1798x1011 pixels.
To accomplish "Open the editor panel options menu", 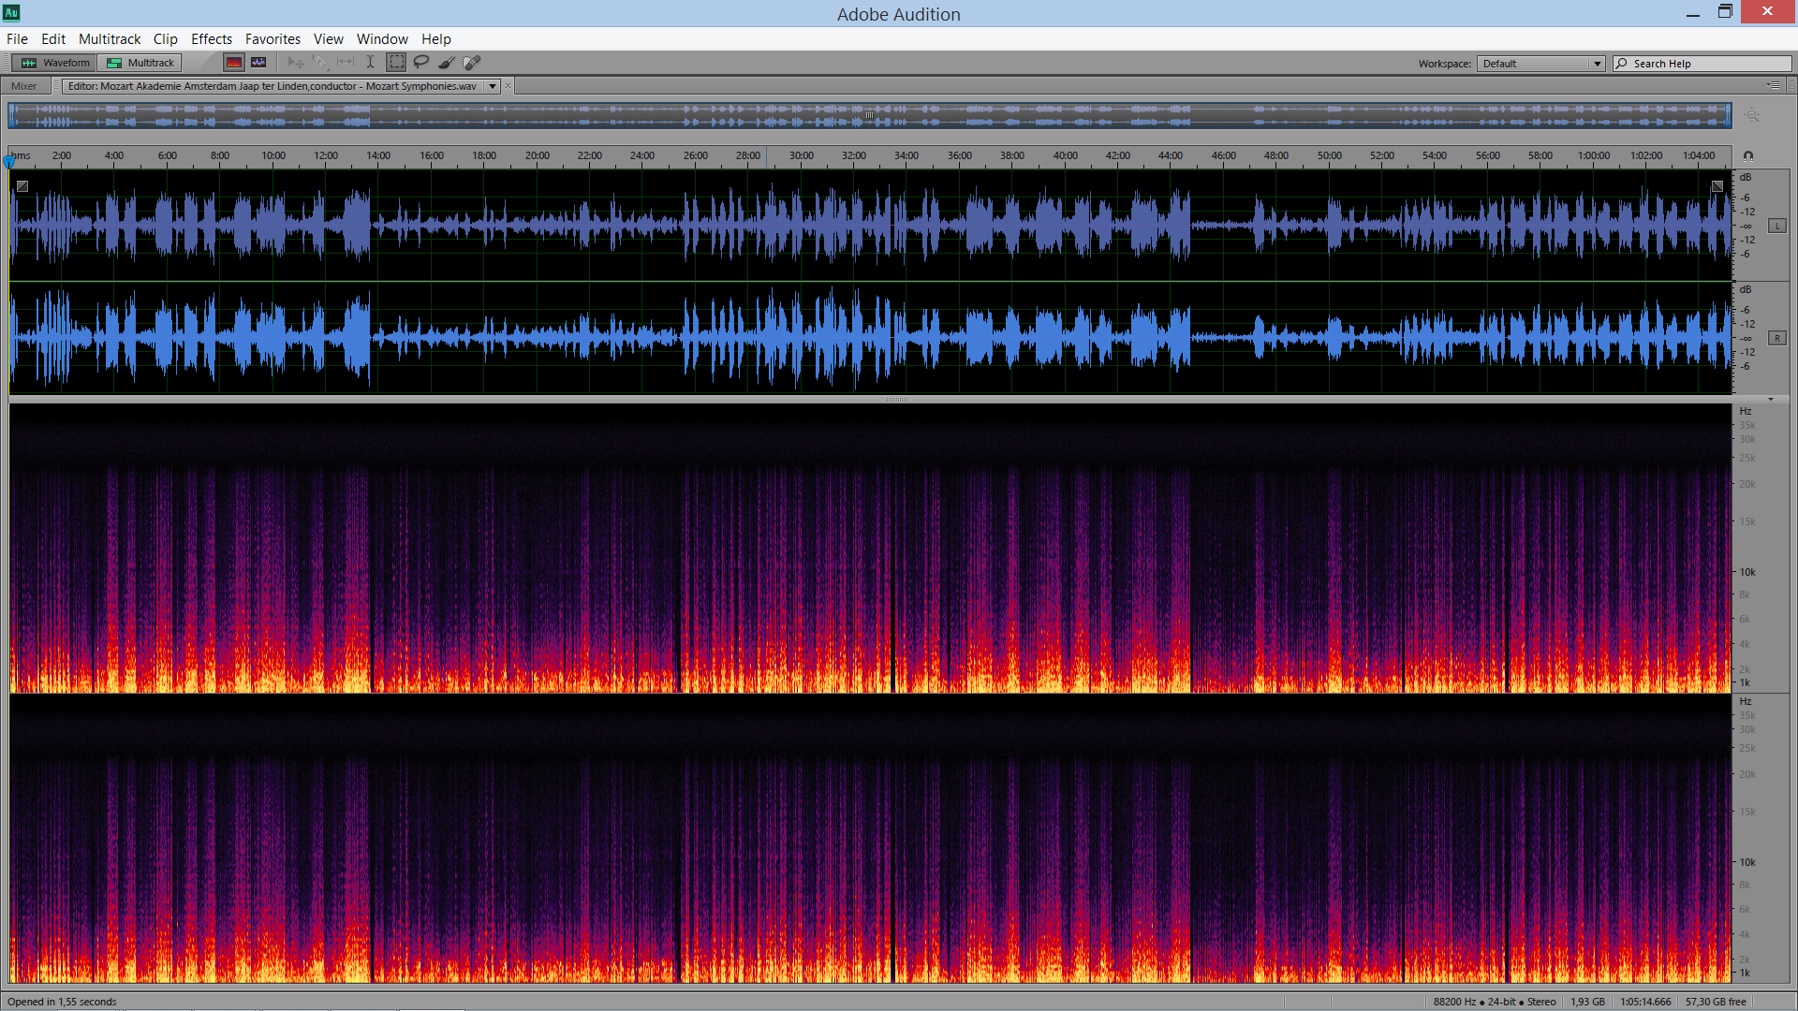I will [1774, 85].
